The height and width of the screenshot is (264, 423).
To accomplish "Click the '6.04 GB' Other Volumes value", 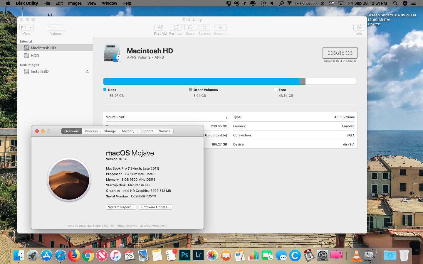I will (x=200, y=96).
